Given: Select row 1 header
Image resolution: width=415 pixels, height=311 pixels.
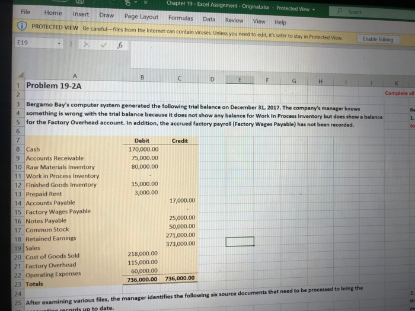Looking at the screenshot, I should 18,85.
